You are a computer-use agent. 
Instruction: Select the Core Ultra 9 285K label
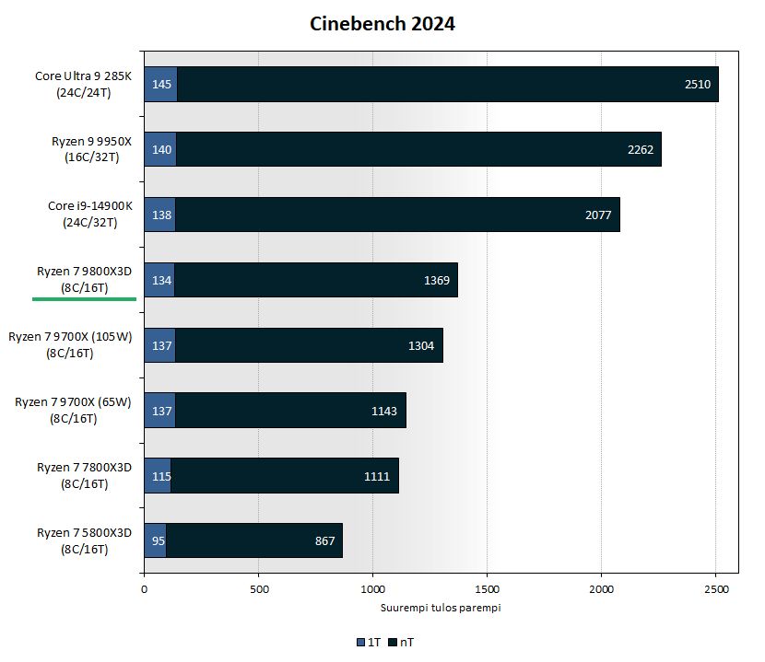coord(84,85)
